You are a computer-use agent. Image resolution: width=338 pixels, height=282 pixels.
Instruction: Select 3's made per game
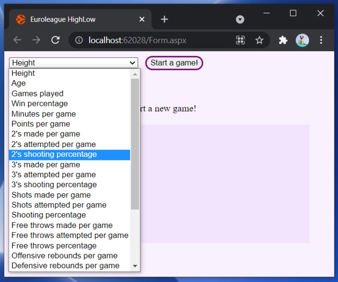[x=69, y=165]
